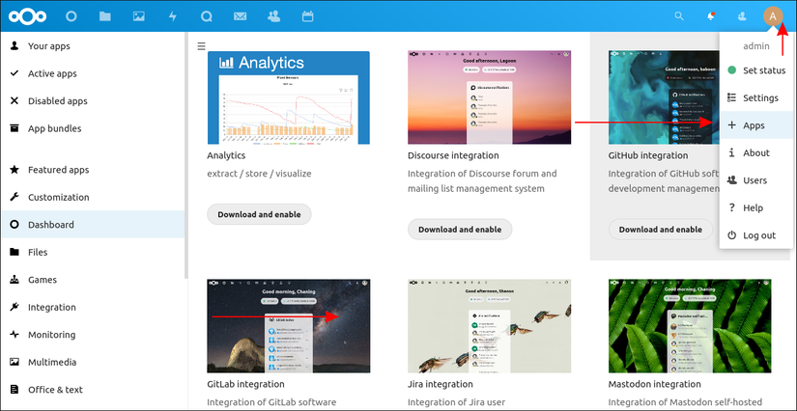Screen dimensions: 797x411
Task: Download and enable Analytics app
Action: [x=259, y=214]
